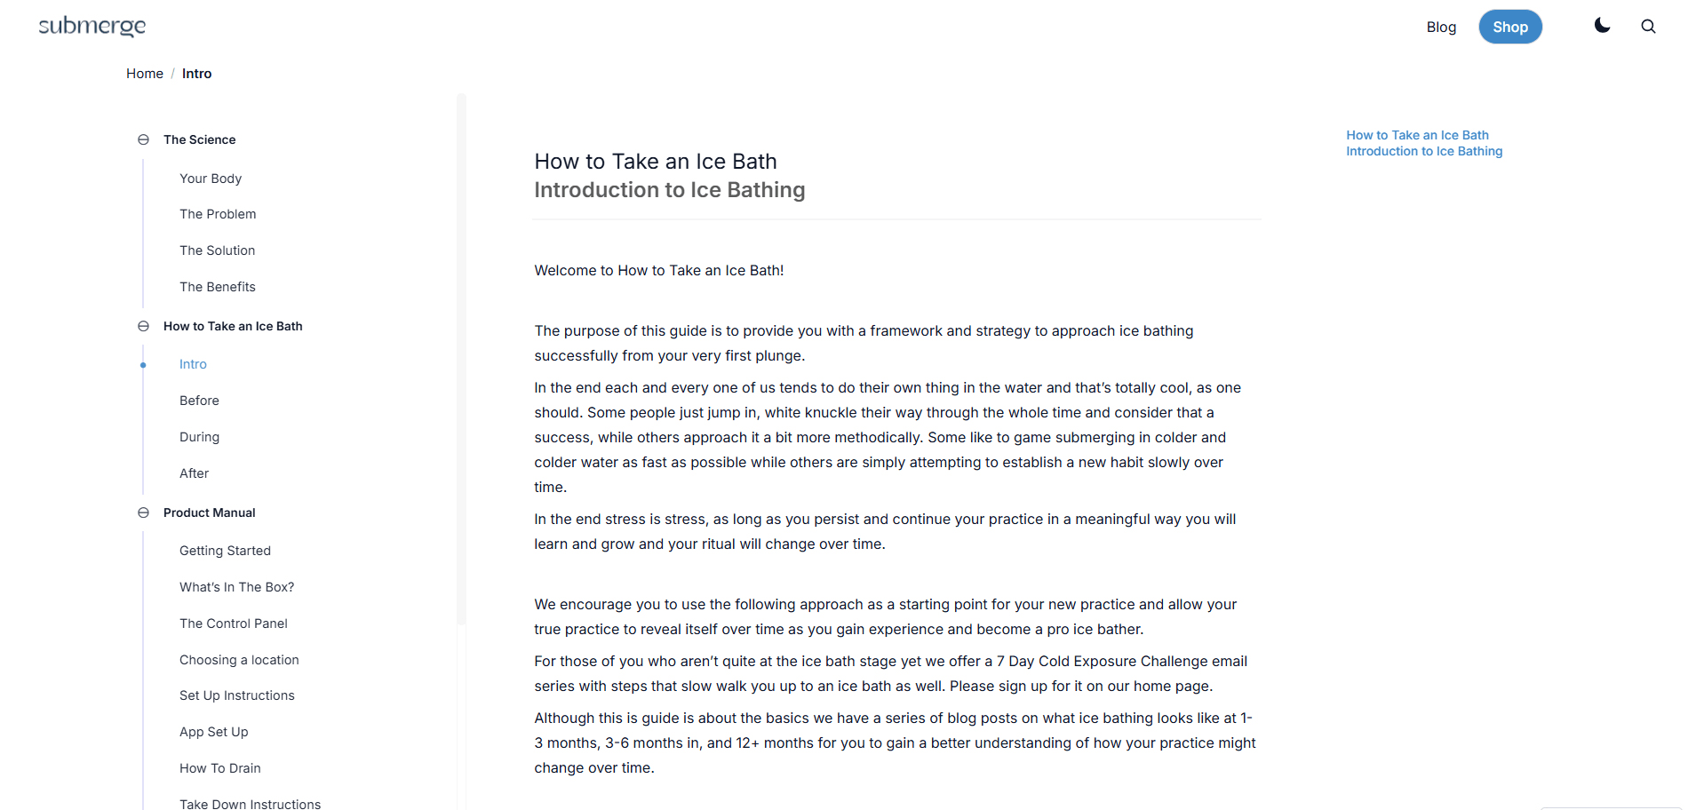
Task: Select the Intro breadcrumb item
Action: point(196,73)
